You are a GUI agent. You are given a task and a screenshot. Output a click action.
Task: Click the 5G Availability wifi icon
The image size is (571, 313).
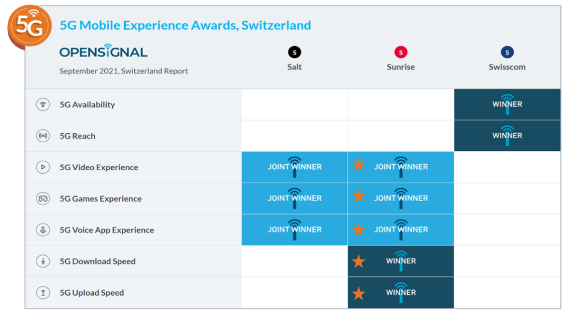pos(43,105)
